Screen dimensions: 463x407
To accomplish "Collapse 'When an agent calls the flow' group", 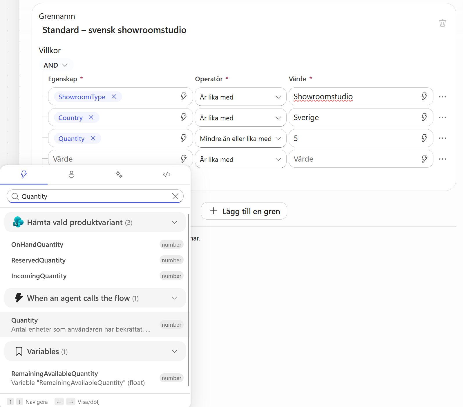I will tap(174, 298).
